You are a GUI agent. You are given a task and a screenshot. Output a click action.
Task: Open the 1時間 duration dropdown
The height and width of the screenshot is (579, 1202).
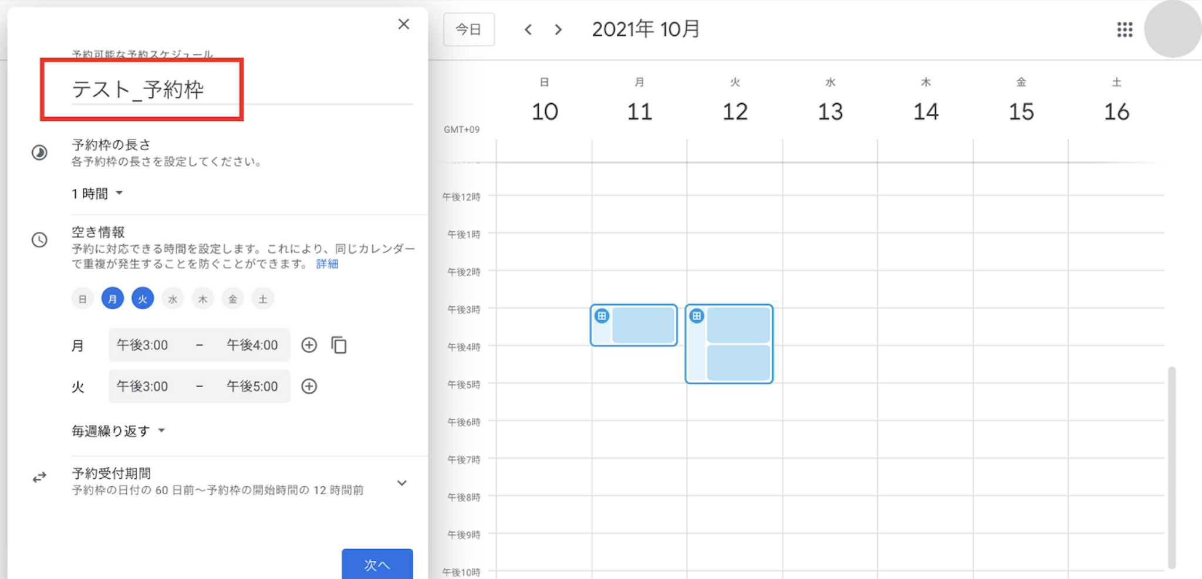pyautogui.click(x=97, y=194)
